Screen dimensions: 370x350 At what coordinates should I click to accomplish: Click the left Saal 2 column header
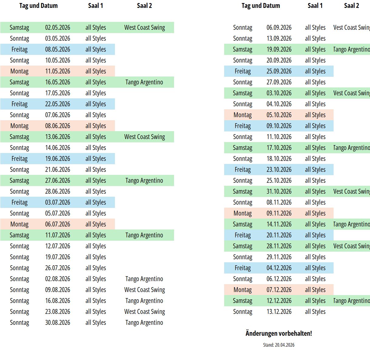[x=144, y=6]
